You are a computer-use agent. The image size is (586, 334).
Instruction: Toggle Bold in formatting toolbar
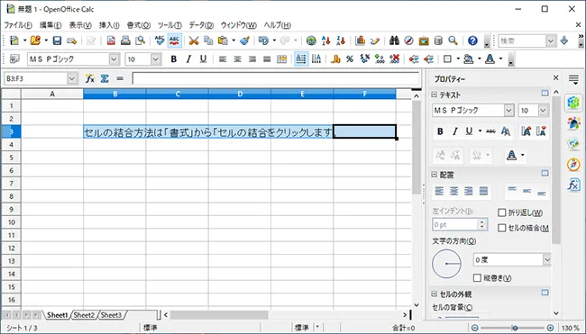tap(173, 59)
